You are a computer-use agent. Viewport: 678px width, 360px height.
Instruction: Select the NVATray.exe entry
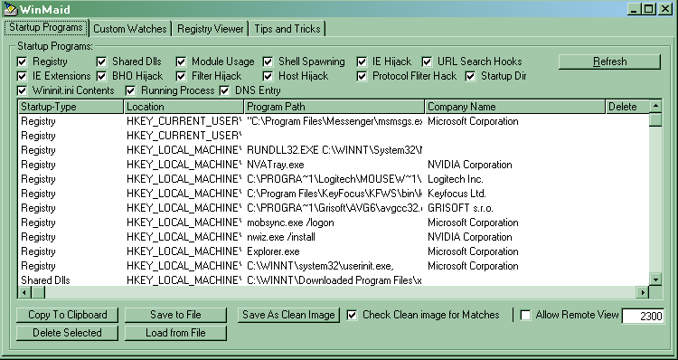tap(334, 165)
